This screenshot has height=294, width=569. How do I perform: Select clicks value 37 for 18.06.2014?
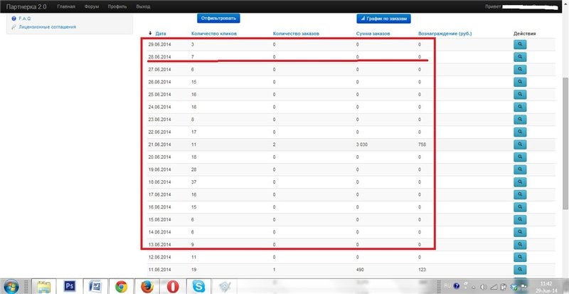pyautogui.click(x=193, y=182)
